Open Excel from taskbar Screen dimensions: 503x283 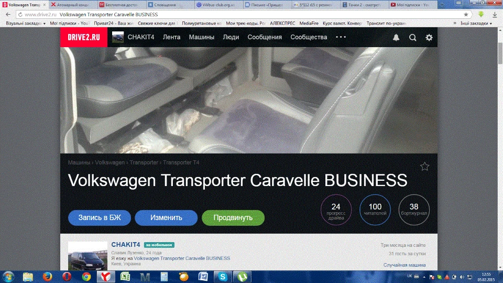click(x=125, y=277)
